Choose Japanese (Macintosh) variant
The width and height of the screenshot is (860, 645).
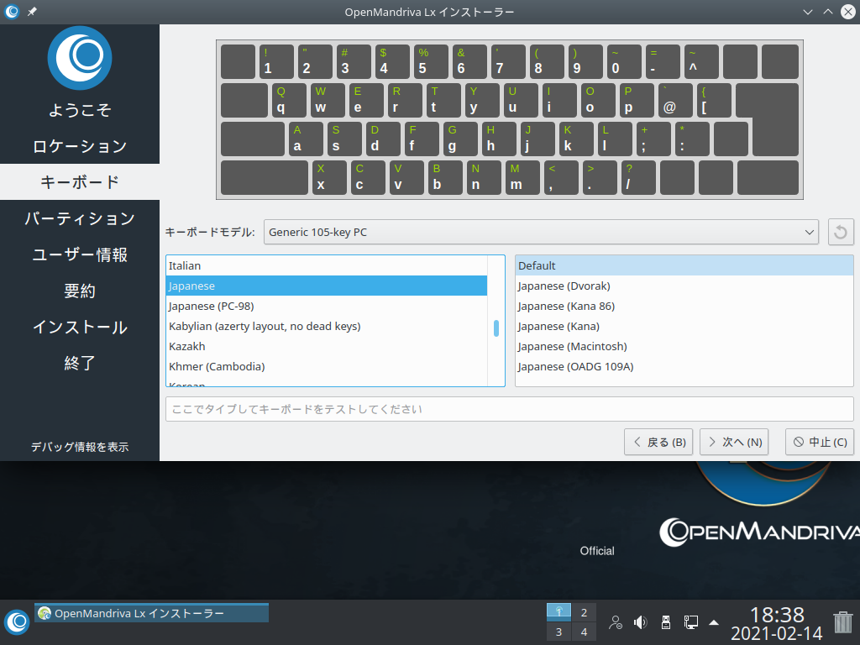[x=684, y=347]
